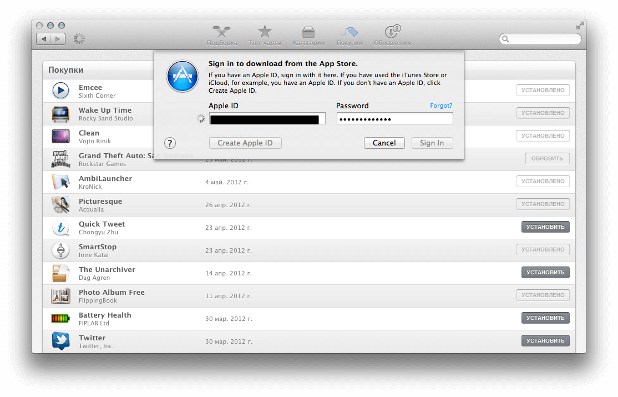Open the Подборка featured tab

[x=222, y=36]
